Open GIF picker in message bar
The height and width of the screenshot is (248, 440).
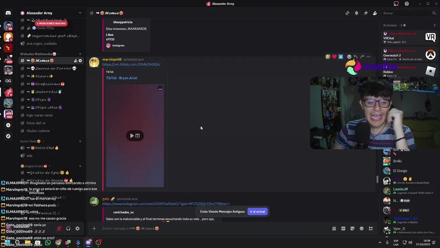point(343,228)
